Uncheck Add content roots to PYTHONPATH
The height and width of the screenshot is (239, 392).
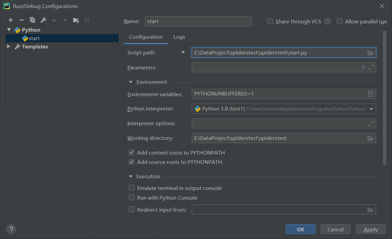tap(132, 153)
